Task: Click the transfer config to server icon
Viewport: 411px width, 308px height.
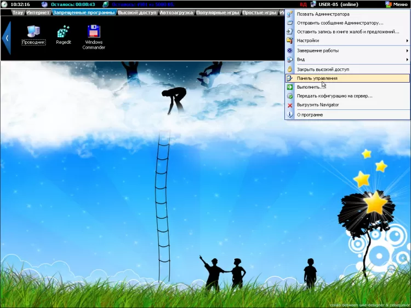Action: click(290, 96)
